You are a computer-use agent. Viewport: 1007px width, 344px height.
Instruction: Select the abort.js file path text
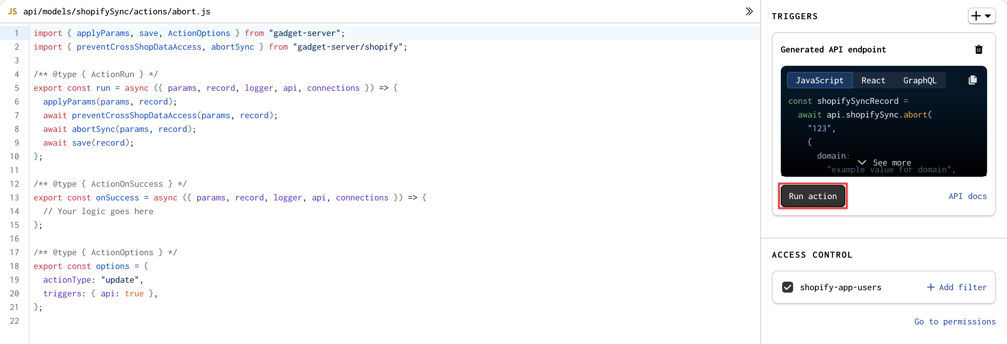(117, 12)
